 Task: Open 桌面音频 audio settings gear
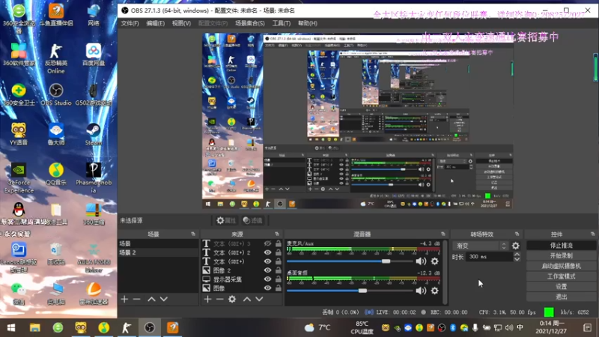click(435, 291)
